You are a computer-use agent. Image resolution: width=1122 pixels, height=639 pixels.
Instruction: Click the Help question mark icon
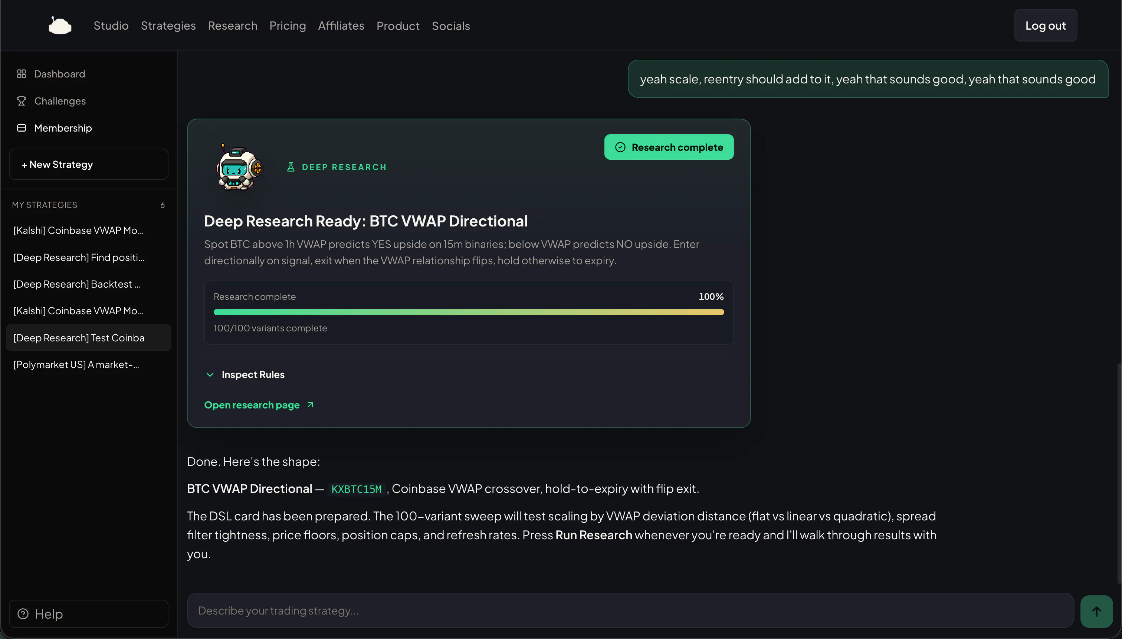click(x=23, y=613)
